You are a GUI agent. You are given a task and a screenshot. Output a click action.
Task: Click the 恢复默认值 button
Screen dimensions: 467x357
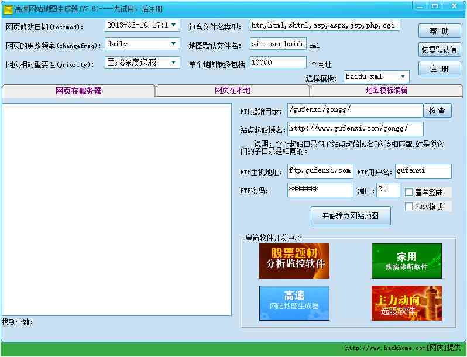pos(439,50)
